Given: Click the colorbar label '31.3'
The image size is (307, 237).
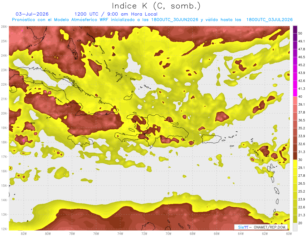Looking at the screenshot, I should coord(301,152).
